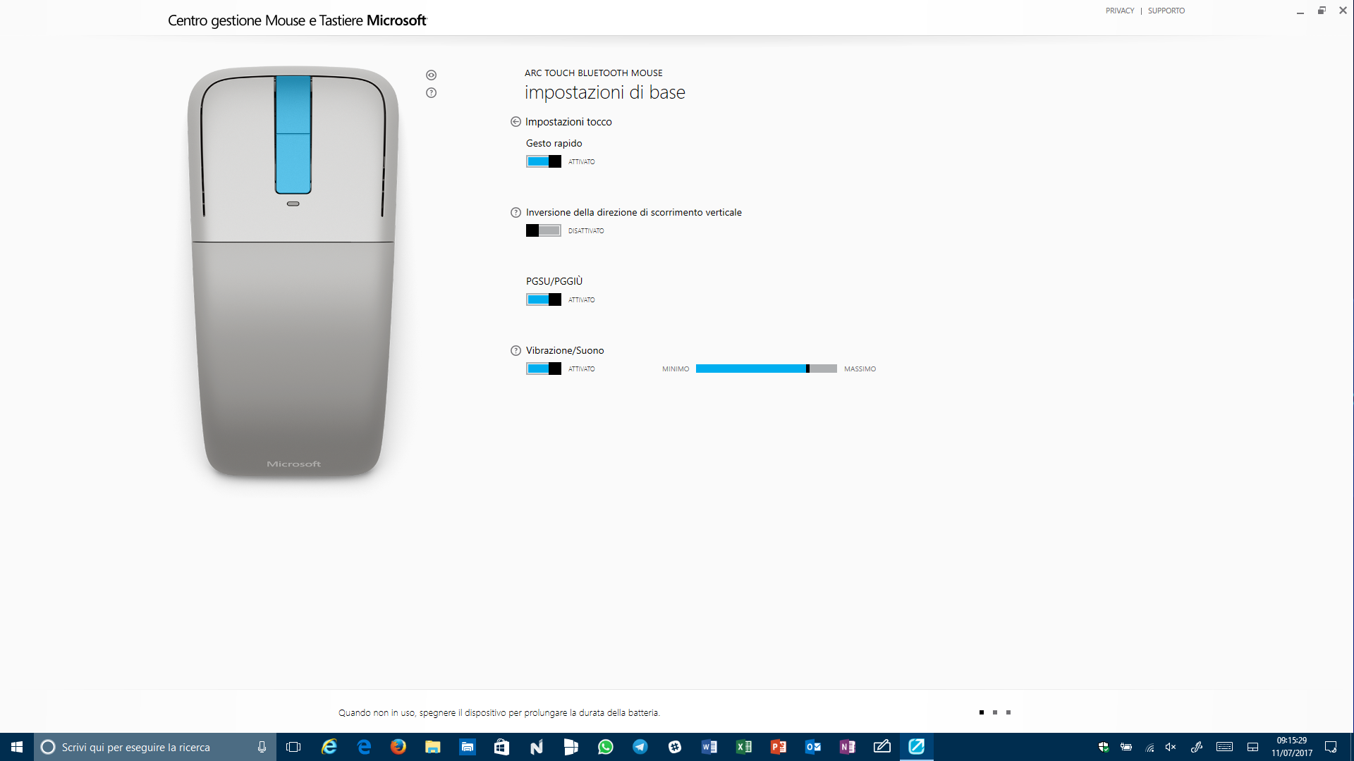
Task: Open Windows Defender tray icon
Action: tap(1104, 747)
